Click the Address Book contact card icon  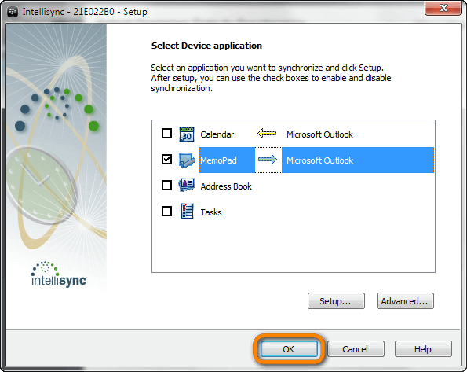[187, 185]
